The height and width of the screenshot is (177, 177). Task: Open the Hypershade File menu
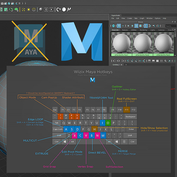(x=113, y=18)
